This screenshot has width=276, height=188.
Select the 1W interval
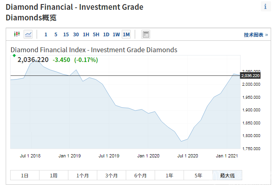point(116,35)
